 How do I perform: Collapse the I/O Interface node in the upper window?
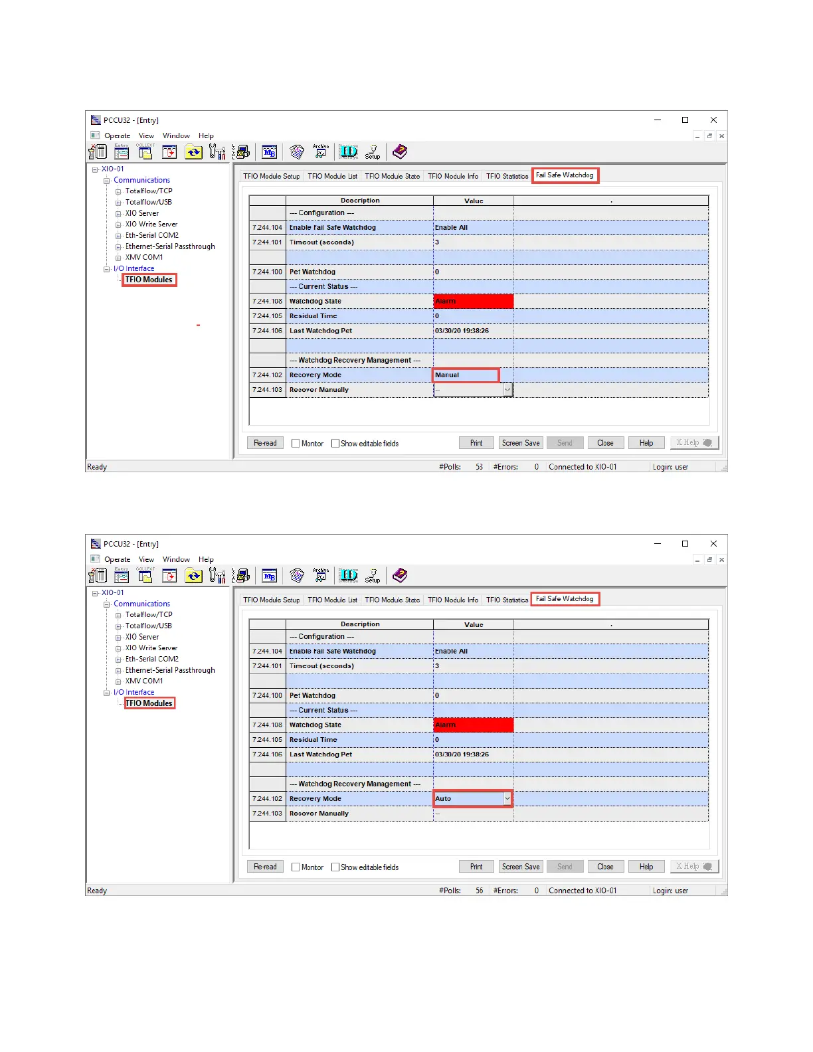pos(106,269)
